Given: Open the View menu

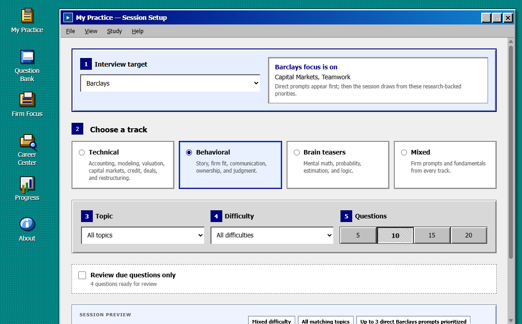Looking at the screenshot, I should pyautogui.click(x=91, y=31).
